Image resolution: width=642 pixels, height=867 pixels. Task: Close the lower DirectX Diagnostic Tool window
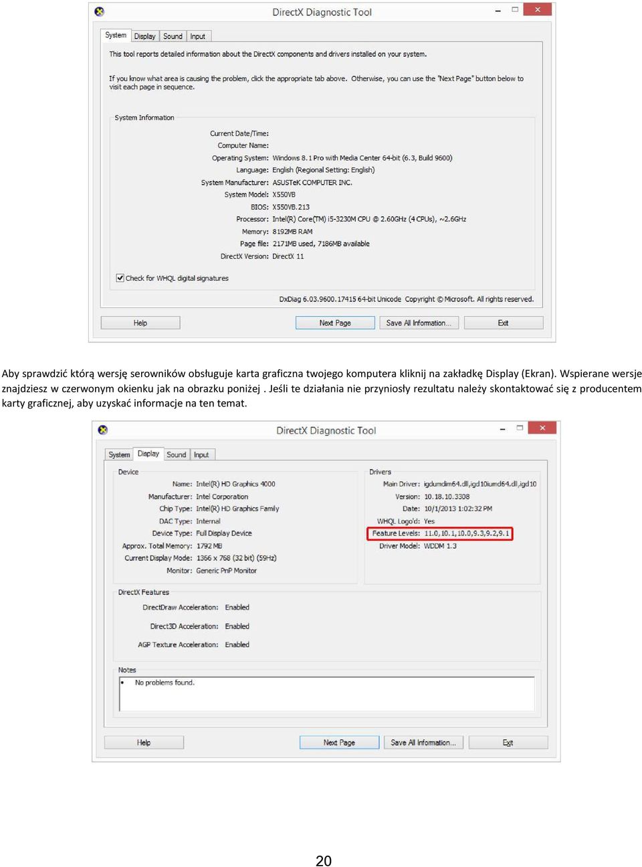click(542, 428)
